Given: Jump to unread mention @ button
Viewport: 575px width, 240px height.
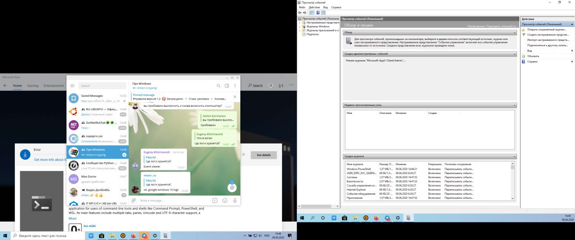Looking at the screenshot, I should click(232, 188).
